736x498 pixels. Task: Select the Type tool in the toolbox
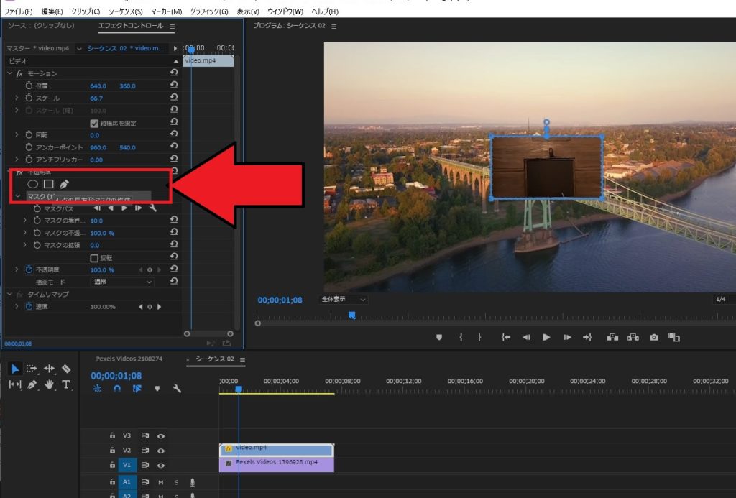(66, 384)
